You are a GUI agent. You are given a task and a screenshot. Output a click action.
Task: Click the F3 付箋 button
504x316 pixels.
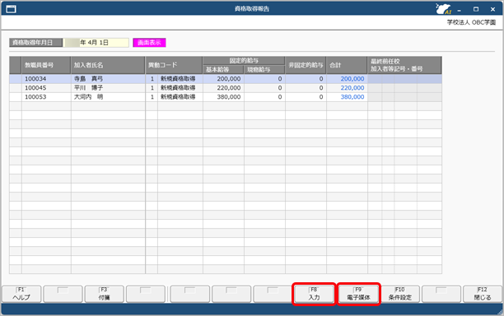tap(104, 294)
